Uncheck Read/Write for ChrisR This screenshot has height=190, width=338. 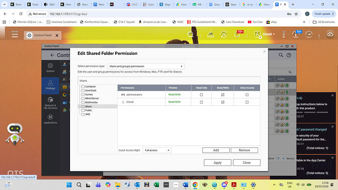(223, 102)
